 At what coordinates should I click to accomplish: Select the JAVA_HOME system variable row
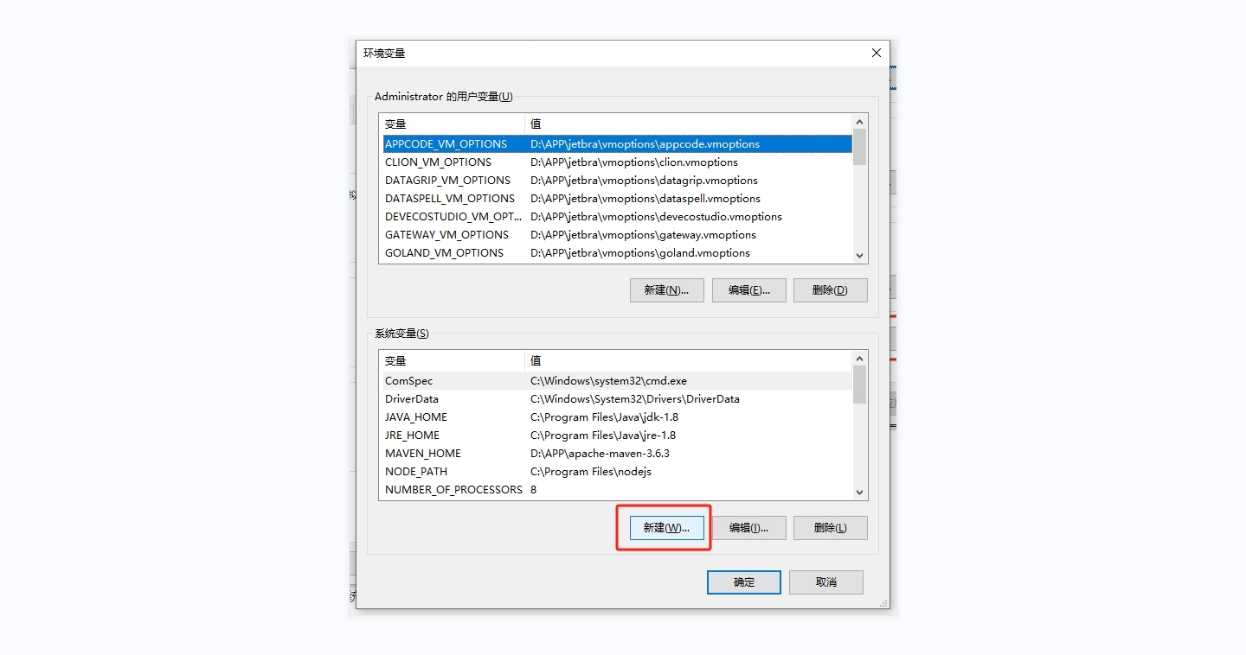click(416, 417)
